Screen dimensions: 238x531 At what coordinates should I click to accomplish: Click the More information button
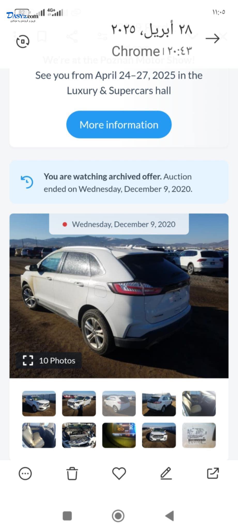click(119, 124)
